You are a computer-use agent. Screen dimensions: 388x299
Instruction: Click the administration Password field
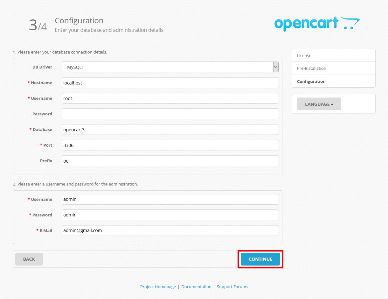coord(170,215)
